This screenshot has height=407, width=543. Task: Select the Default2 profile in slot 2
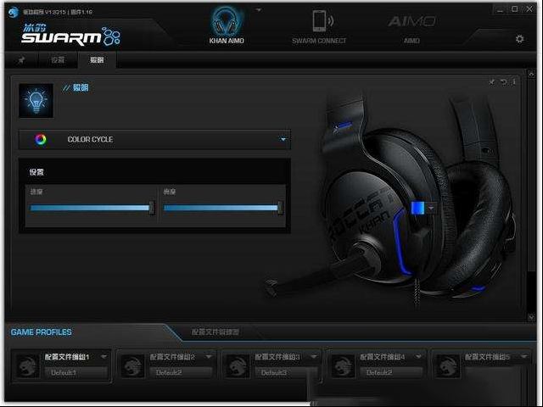click(x=181, y=373)
